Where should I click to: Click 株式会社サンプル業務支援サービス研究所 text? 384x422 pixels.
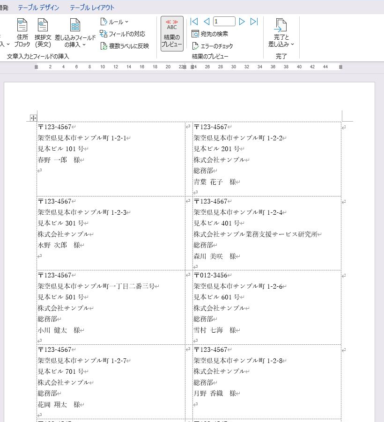[256, 234]
